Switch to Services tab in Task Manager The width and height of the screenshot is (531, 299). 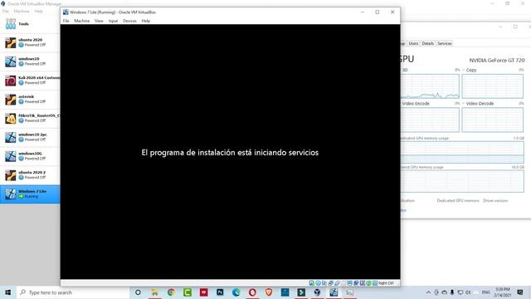pos(445,43)
